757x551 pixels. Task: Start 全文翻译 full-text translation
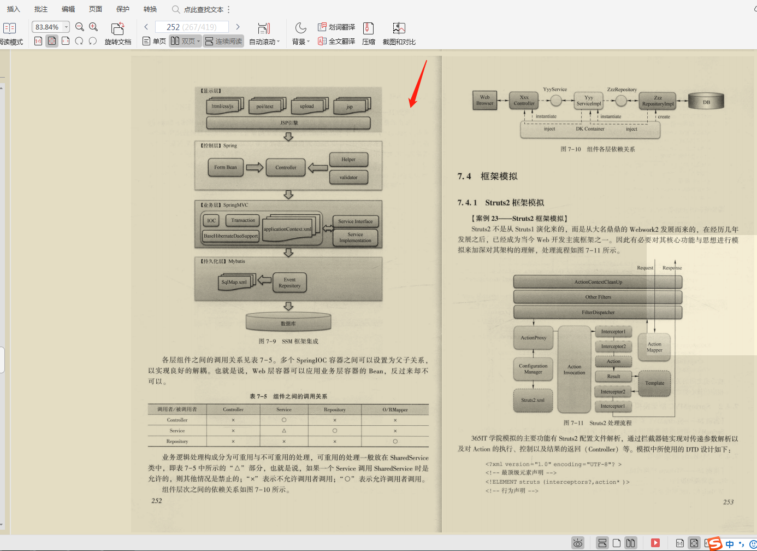tap(336, 41)
